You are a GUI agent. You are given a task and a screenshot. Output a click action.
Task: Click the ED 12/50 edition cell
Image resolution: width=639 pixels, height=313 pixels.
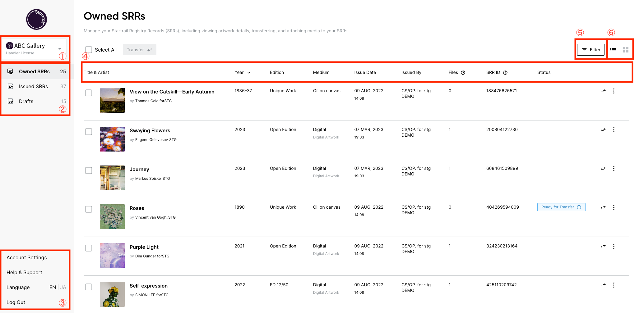click(279, 285)
